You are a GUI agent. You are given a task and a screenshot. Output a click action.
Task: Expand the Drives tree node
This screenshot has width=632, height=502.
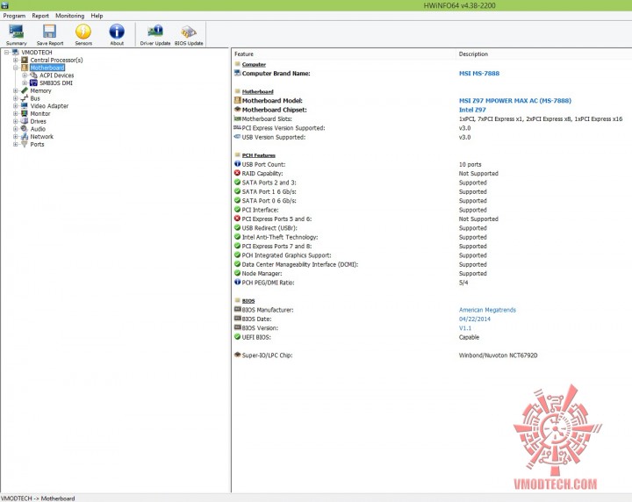pyautogui.click(x=15, y=121)
